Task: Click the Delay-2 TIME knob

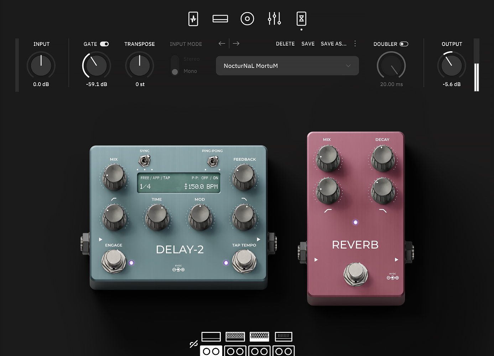Action: pos(157,217)
